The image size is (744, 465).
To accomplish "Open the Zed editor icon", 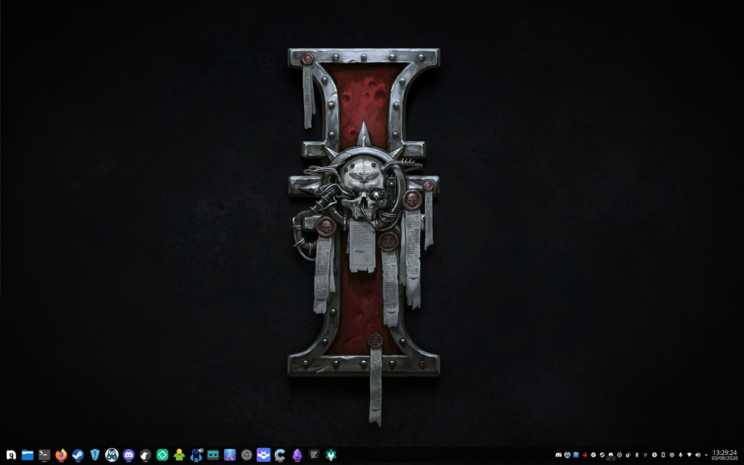I will coord(314,455).
